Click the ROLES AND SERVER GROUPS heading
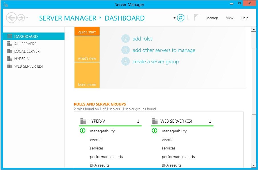This screenshot has height=170, width=258. click(x=100, y=104)
